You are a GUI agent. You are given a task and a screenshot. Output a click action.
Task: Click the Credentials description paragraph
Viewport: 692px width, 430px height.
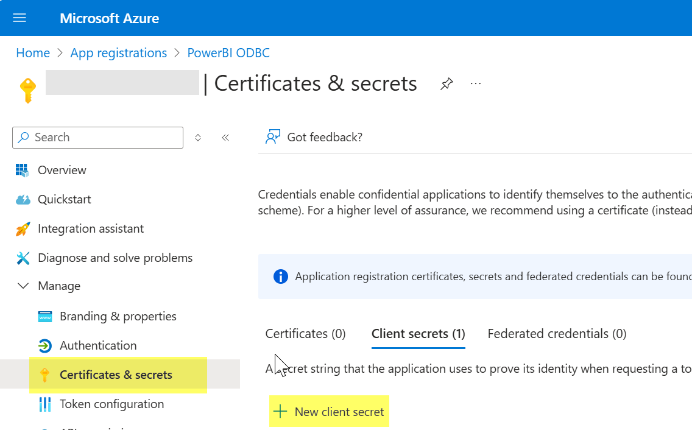[475, 202]
